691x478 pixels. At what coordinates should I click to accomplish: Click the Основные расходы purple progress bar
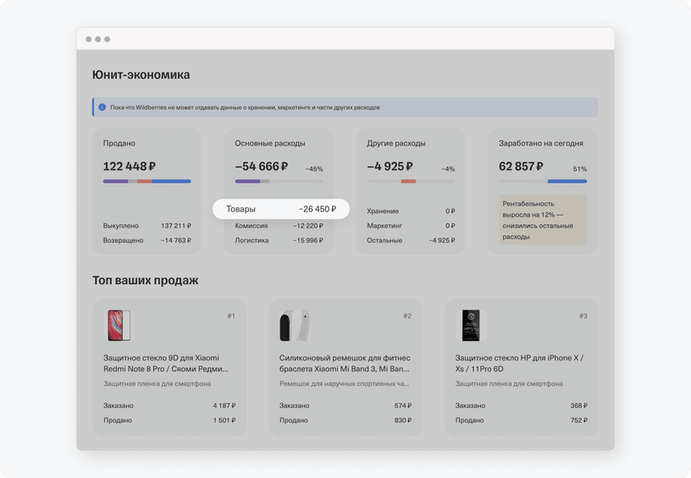click(279, 181)
